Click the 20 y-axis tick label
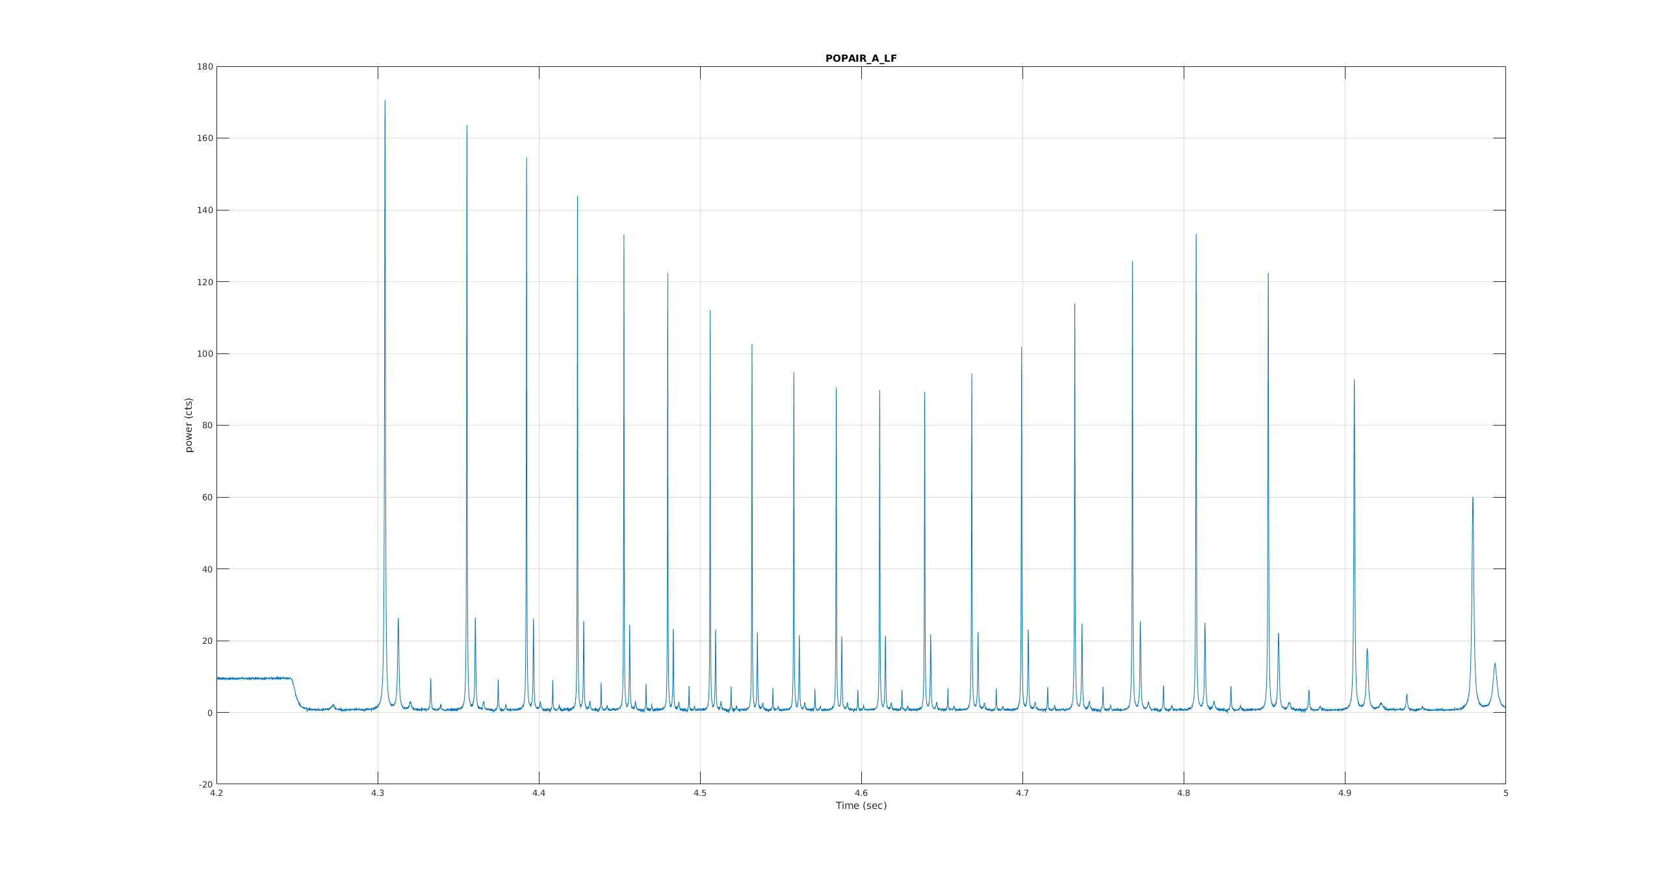The image size is (1664, 881). [x=207, y=641]
